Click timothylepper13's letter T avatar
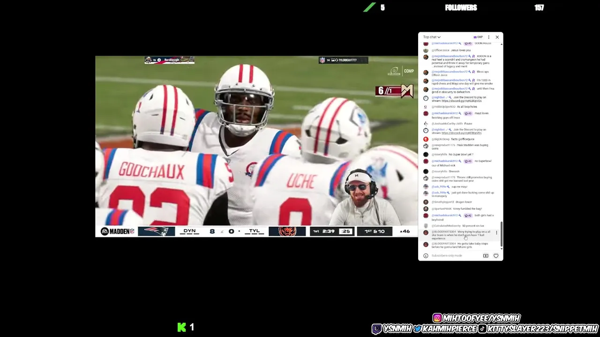600x337 pixels. [426, 202]
